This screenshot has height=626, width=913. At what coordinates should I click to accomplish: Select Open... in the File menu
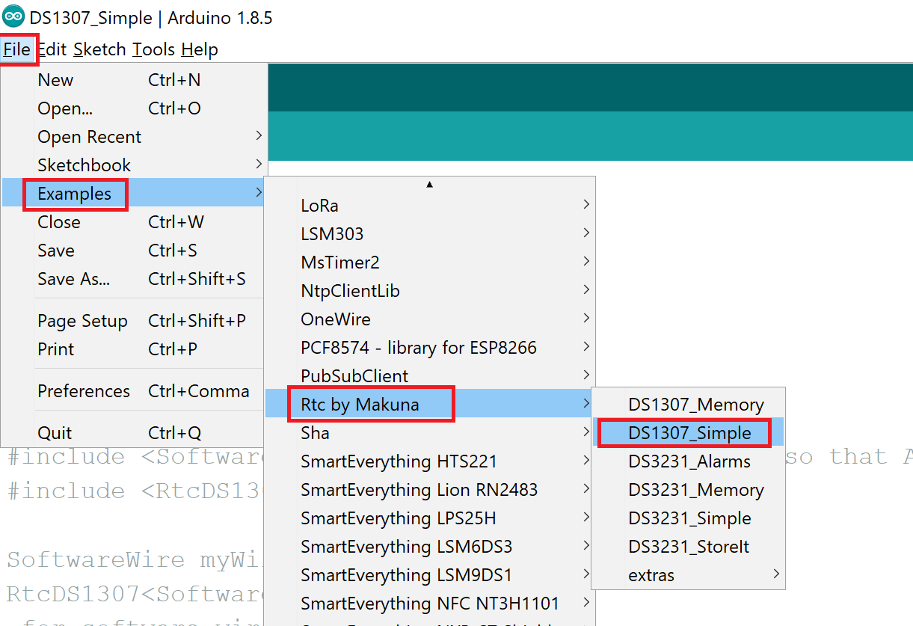[x=134, y=108]
